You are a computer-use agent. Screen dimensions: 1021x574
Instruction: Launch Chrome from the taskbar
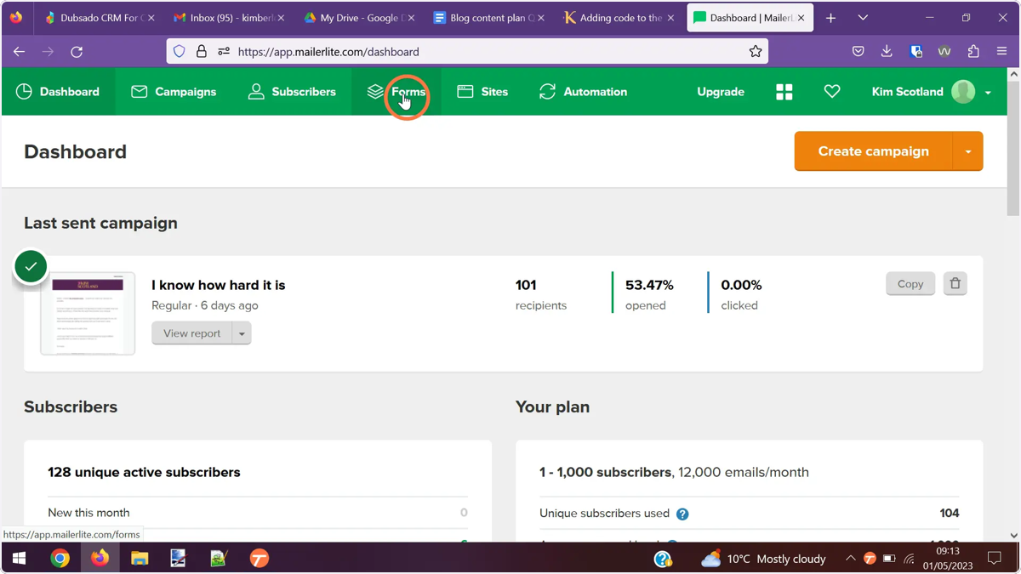click(60, 559)
